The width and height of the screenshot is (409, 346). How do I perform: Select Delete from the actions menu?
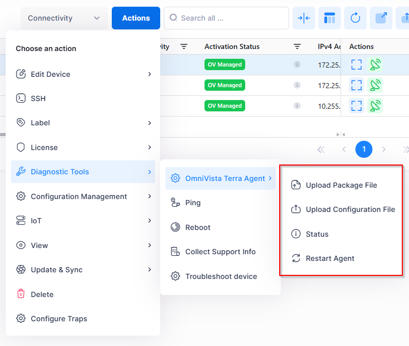(42, 294)
